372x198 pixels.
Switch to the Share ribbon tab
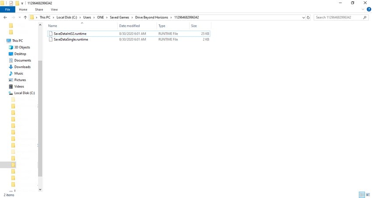click(39, 10)
